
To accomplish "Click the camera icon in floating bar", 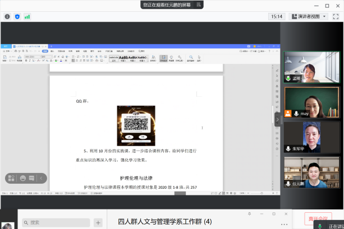I will coord(31,178).
